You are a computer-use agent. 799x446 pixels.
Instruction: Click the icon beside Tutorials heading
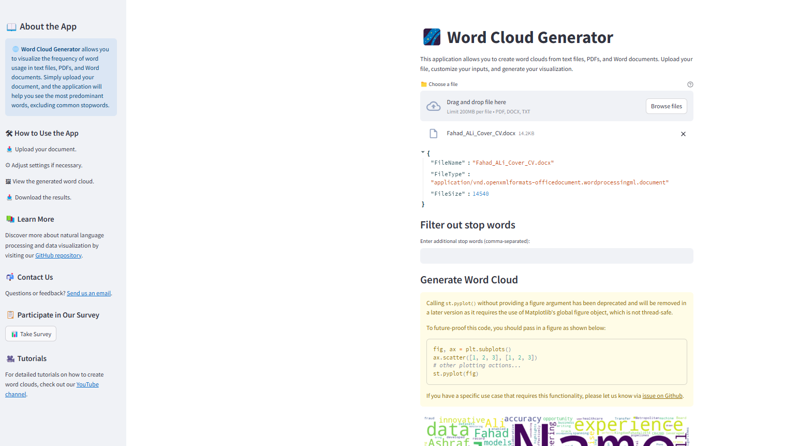[x=10, y=358]
